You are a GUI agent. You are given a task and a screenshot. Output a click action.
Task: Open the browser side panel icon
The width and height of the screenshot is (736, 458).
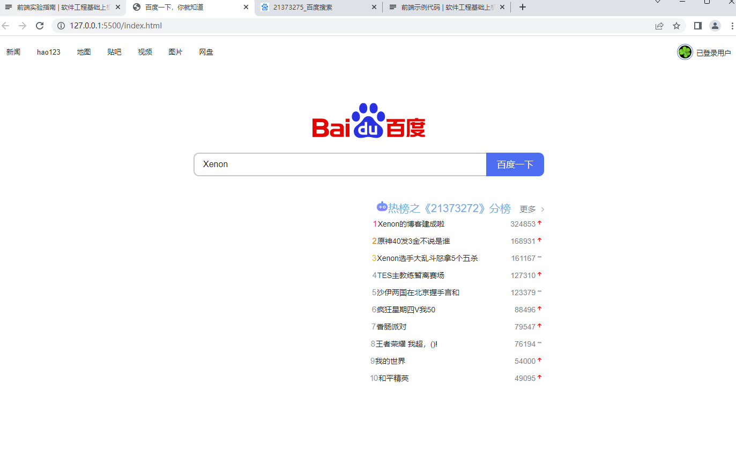[x=698, y=26]
